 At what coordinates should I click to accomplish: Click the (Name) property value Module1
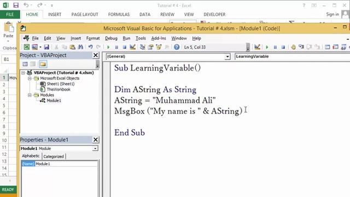point(66,164)
